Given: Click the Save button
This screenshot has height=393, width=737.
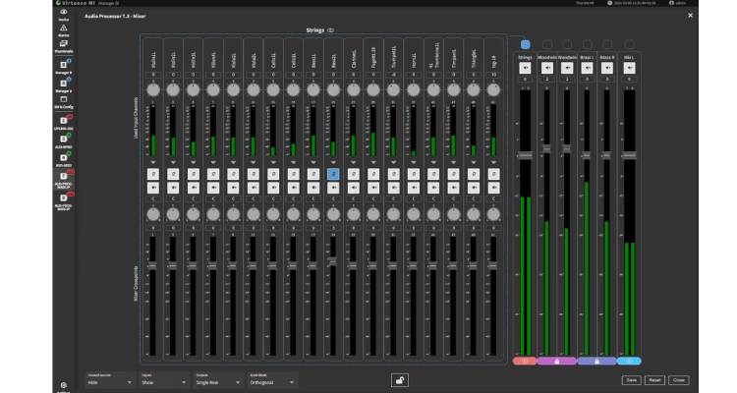Looking at the screenshot, I should [x=633, y=379].
